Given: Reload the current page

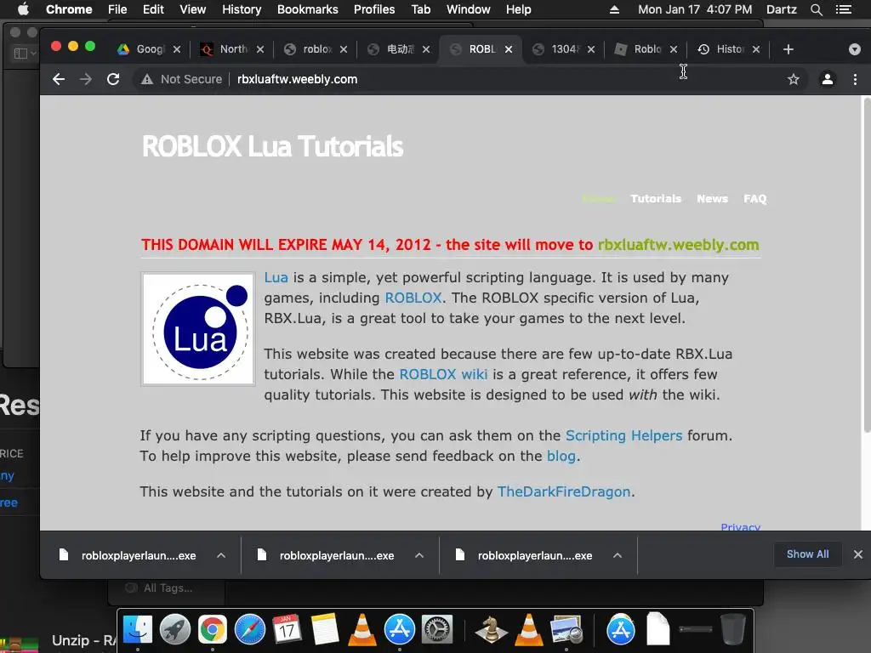Looking at the screenshot, I should tap(113, 79).
